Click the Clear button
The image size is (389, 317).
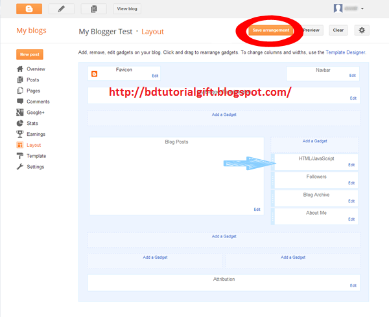(x=338, y=30)
